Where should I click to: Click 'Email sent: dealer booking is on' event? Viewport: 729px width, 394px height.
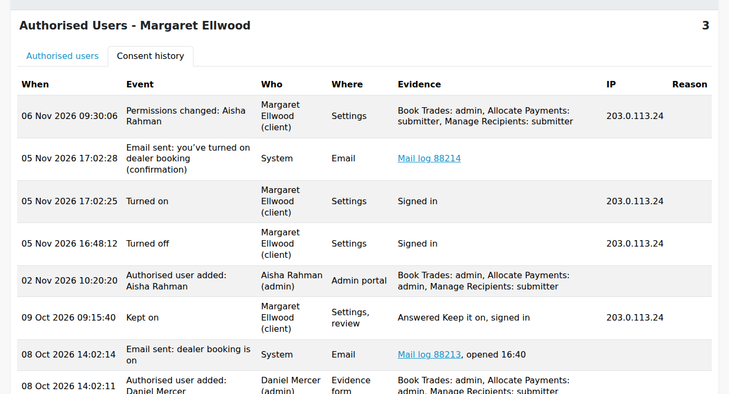click(x=189, y=355)
